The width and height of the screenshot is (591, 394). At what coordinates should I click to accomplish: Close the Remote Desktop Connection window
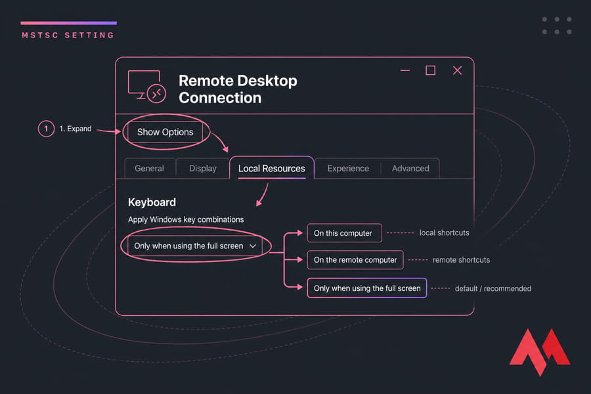(x=457, y=70)
